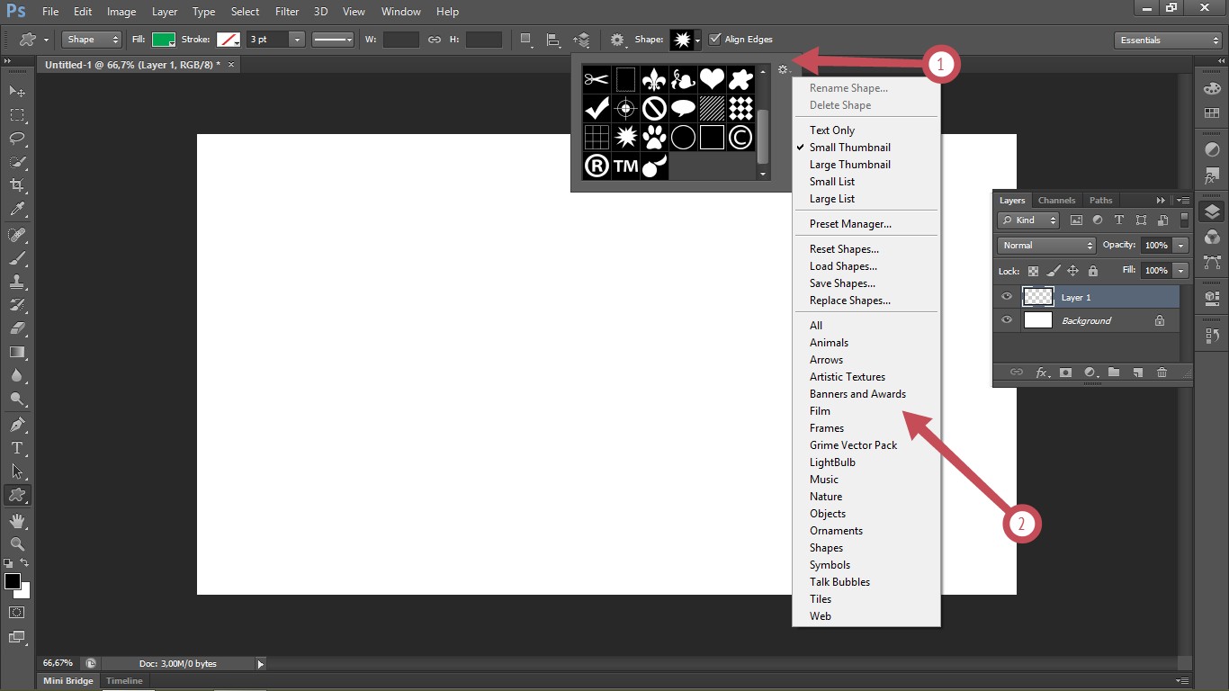
Task: Click the gear icon in shape picker
Action: tap(783, 69)
